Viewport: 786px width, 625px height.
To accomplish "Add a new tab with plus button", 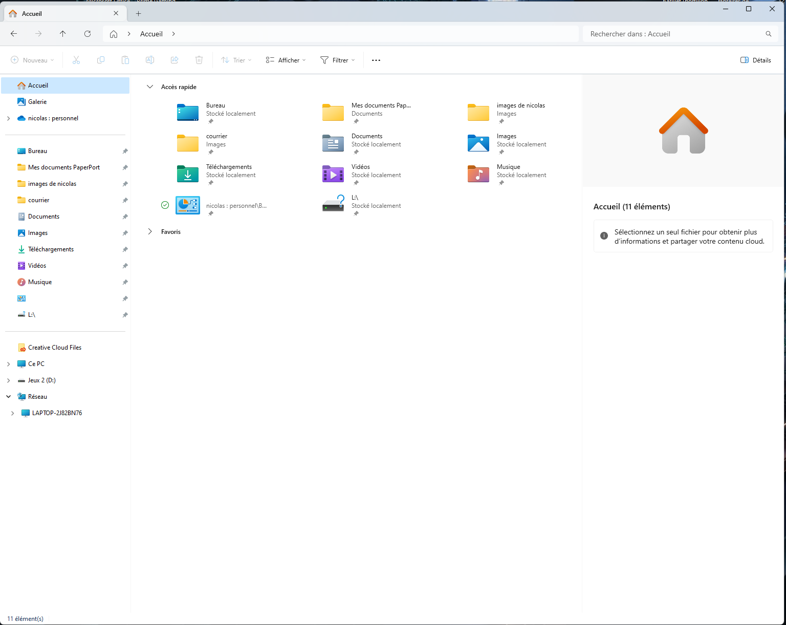I will tap(138, 14).
